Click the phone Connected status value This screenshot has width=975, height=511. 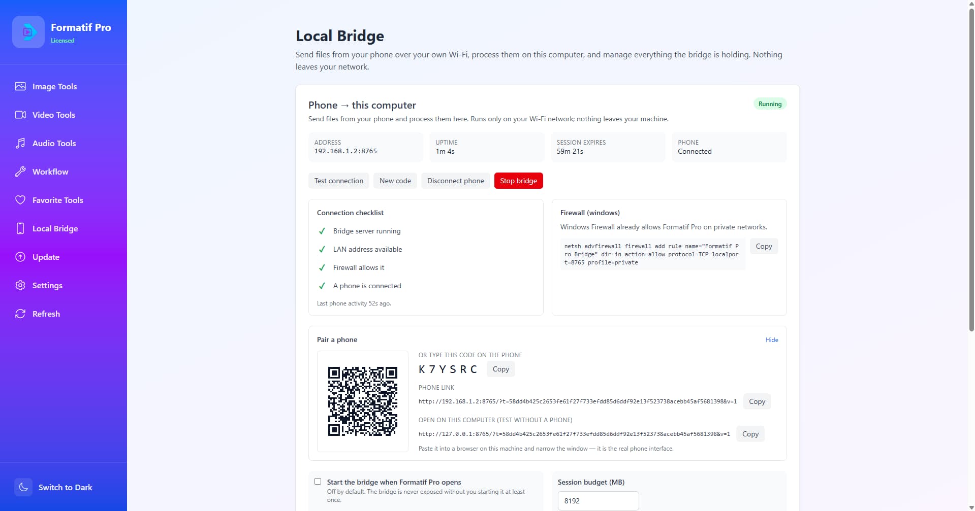pos(695,151)
